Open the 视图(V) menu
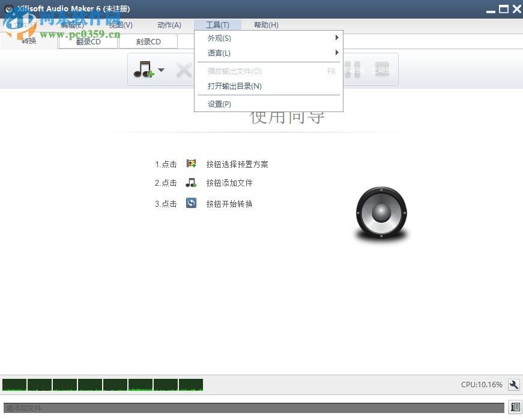523x419 pixels. click(x=119, y=25)
